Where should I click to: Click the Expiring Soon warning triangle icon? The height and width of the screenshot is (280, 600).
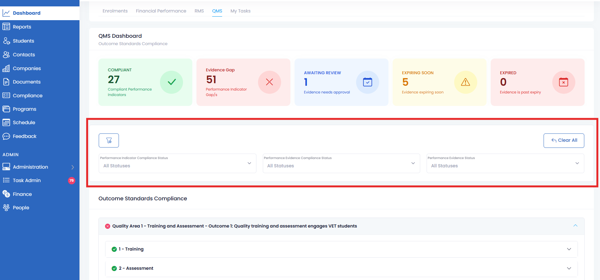[x=465, y=82]
